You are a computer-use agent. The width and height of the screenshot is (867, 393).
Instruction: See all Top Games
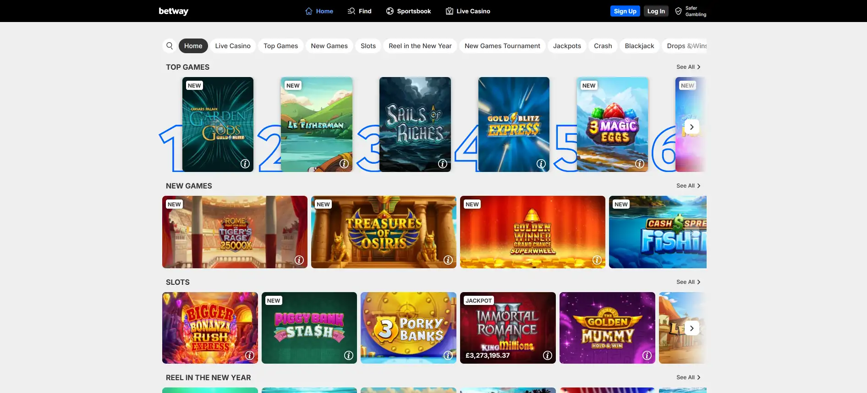(x=688, y=67)
